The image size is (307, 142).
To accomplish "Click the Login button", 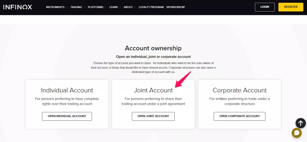I will pos(265,7).
